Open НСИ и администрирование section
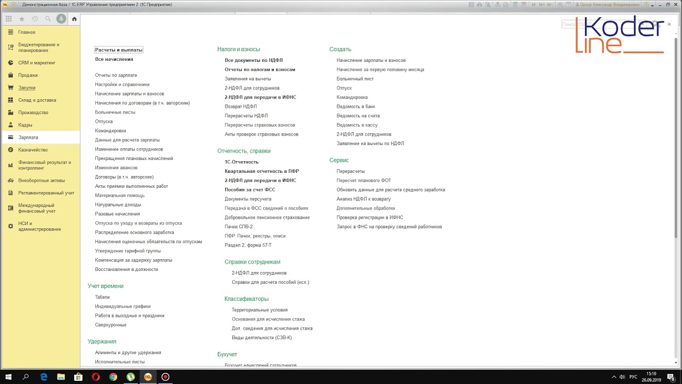The image size is (682, 384). click(40, 226)
